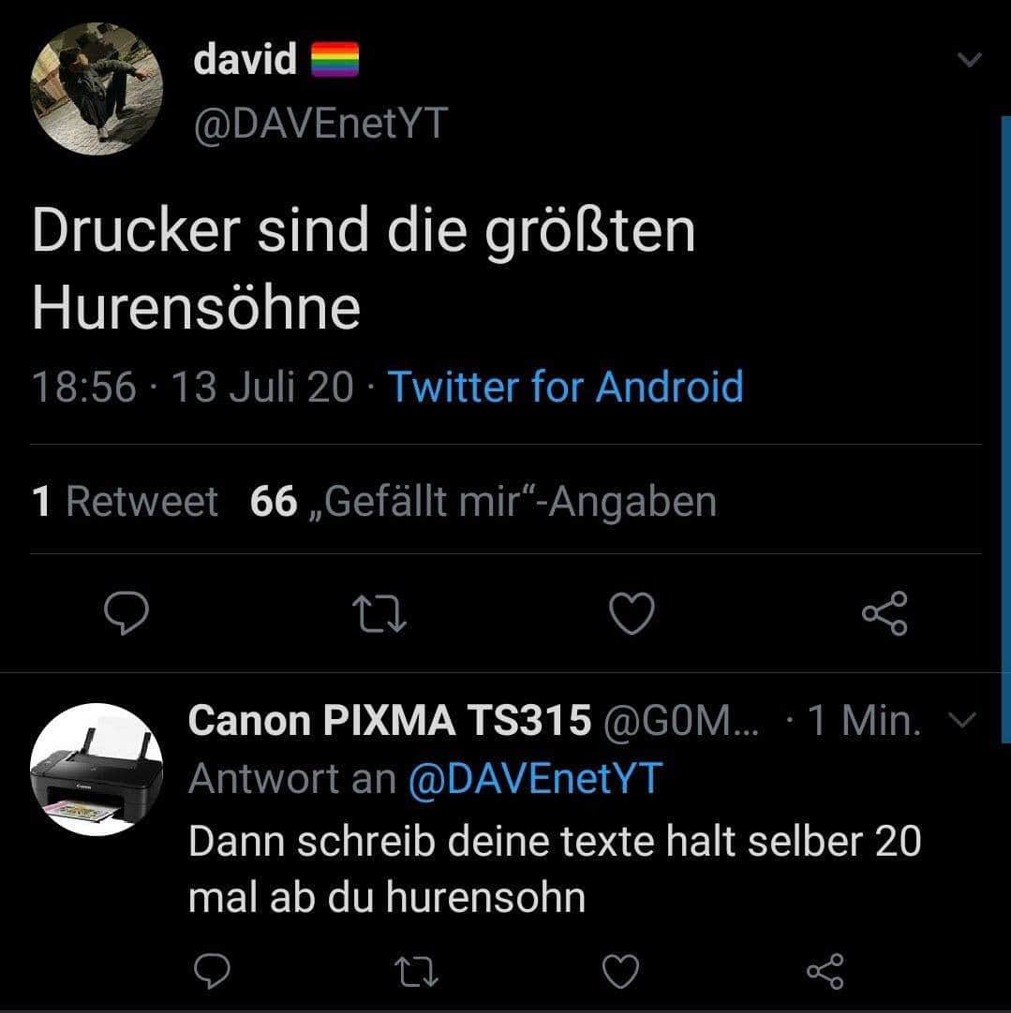Open david's tweet options chevron
Screen dimensions: 1011x1013
coord(970,61)
